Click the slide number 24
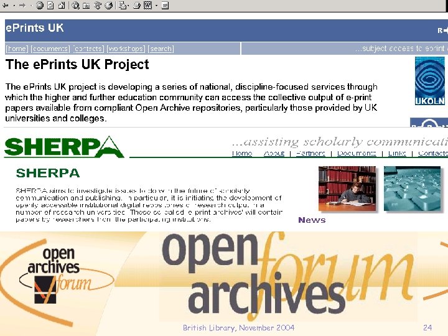 [x=427, y=328]
